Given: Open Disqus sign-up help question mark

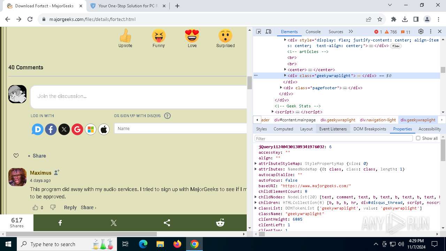Looking at the screenshot, I should click(167, 116).
